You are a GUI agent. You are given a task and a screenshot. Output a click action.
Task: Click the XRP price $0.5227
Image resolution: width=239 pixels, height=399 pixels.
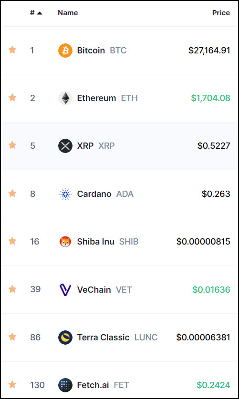[214, 146]
